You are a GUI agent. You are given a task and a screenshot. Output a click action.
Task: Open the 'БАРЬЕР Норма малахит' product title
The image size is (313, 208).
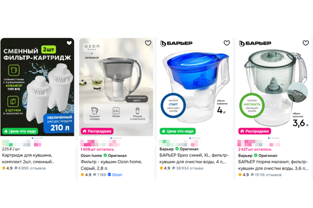click(273, 165)
